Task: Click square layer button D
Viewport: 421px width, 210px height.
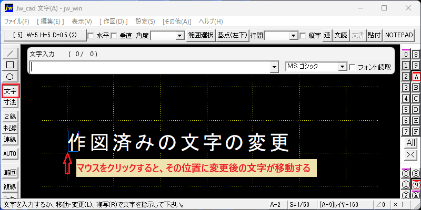Action: (416, 110)
